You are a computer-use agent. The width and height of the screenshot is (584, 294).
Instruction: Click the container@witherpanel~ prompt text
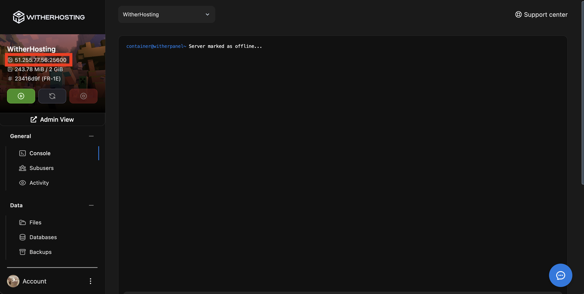point(156,46)
